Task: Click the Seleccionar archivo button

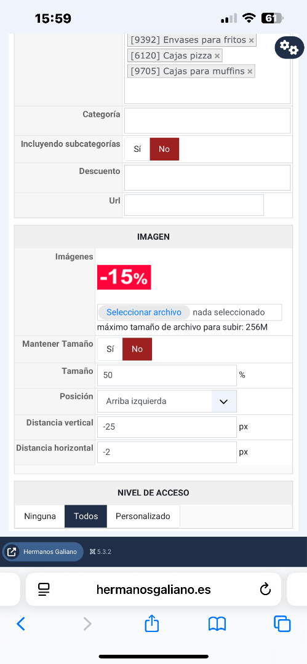Action: pyautogui.click(x=144, y=312)
